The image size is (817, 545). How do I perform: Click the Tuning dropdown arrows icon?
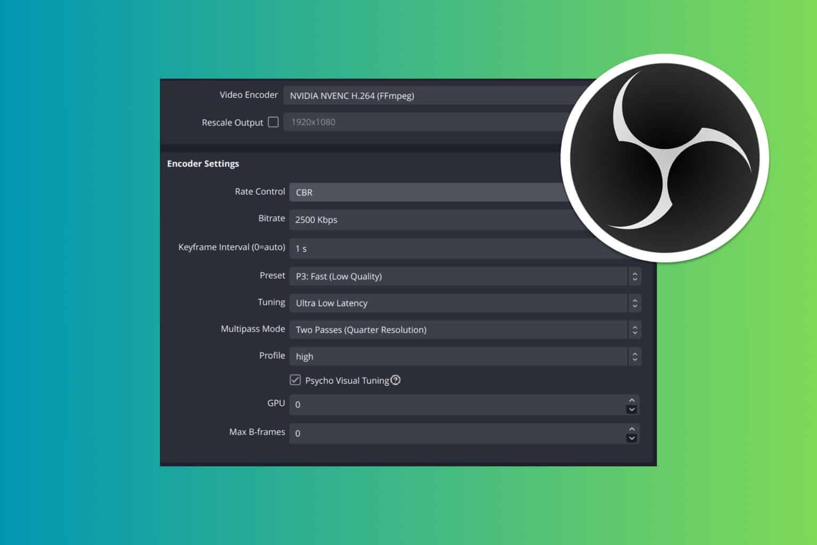tap(635, 303)
